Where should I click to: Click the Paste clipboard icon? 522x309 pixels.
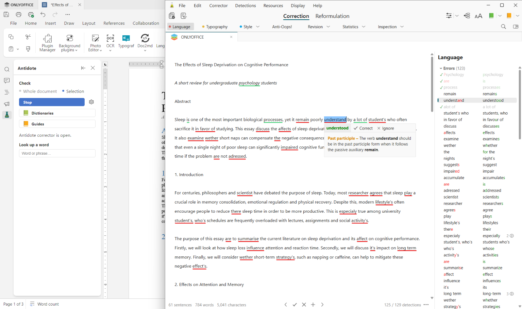tap(11, 49)
